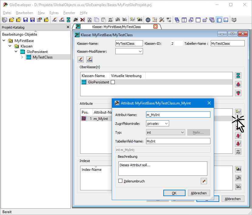Viewport: 252px width, 215px height.
Task: Click the new index icon beside Indexe list
Action: 238,169
